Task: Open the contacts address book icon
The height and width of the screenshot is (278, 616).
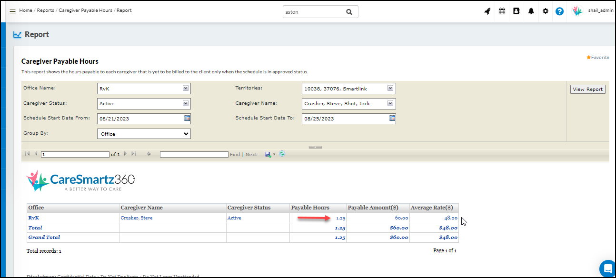Action: click(x=517, y=11)
